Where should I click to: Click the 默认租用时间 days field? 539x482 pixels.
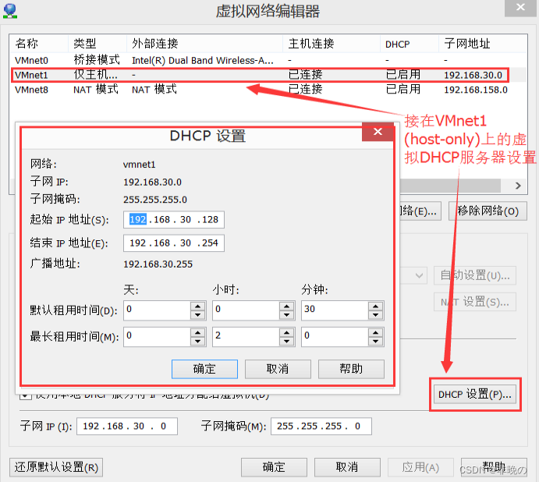pos(157,310)
